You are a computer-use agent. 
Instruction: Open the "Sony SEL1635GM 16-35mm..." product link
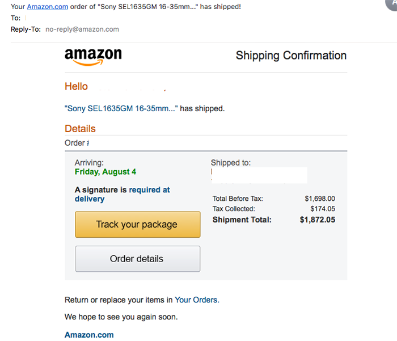(x=121, y=108)
